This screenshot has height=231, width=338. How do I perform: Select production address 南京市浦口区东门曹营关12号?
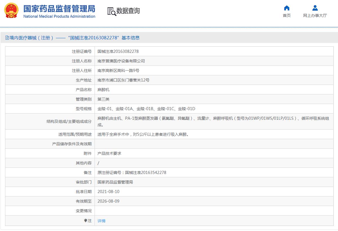[x=123, y=80]
